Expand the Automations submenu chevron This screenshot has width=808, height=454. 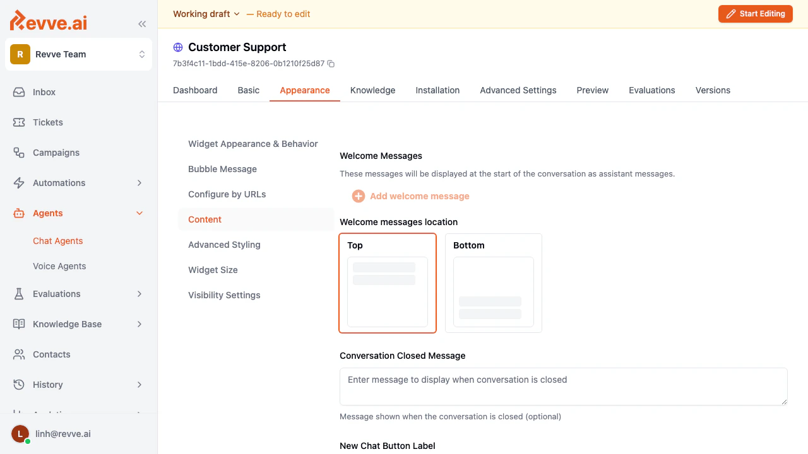point(140,183)
